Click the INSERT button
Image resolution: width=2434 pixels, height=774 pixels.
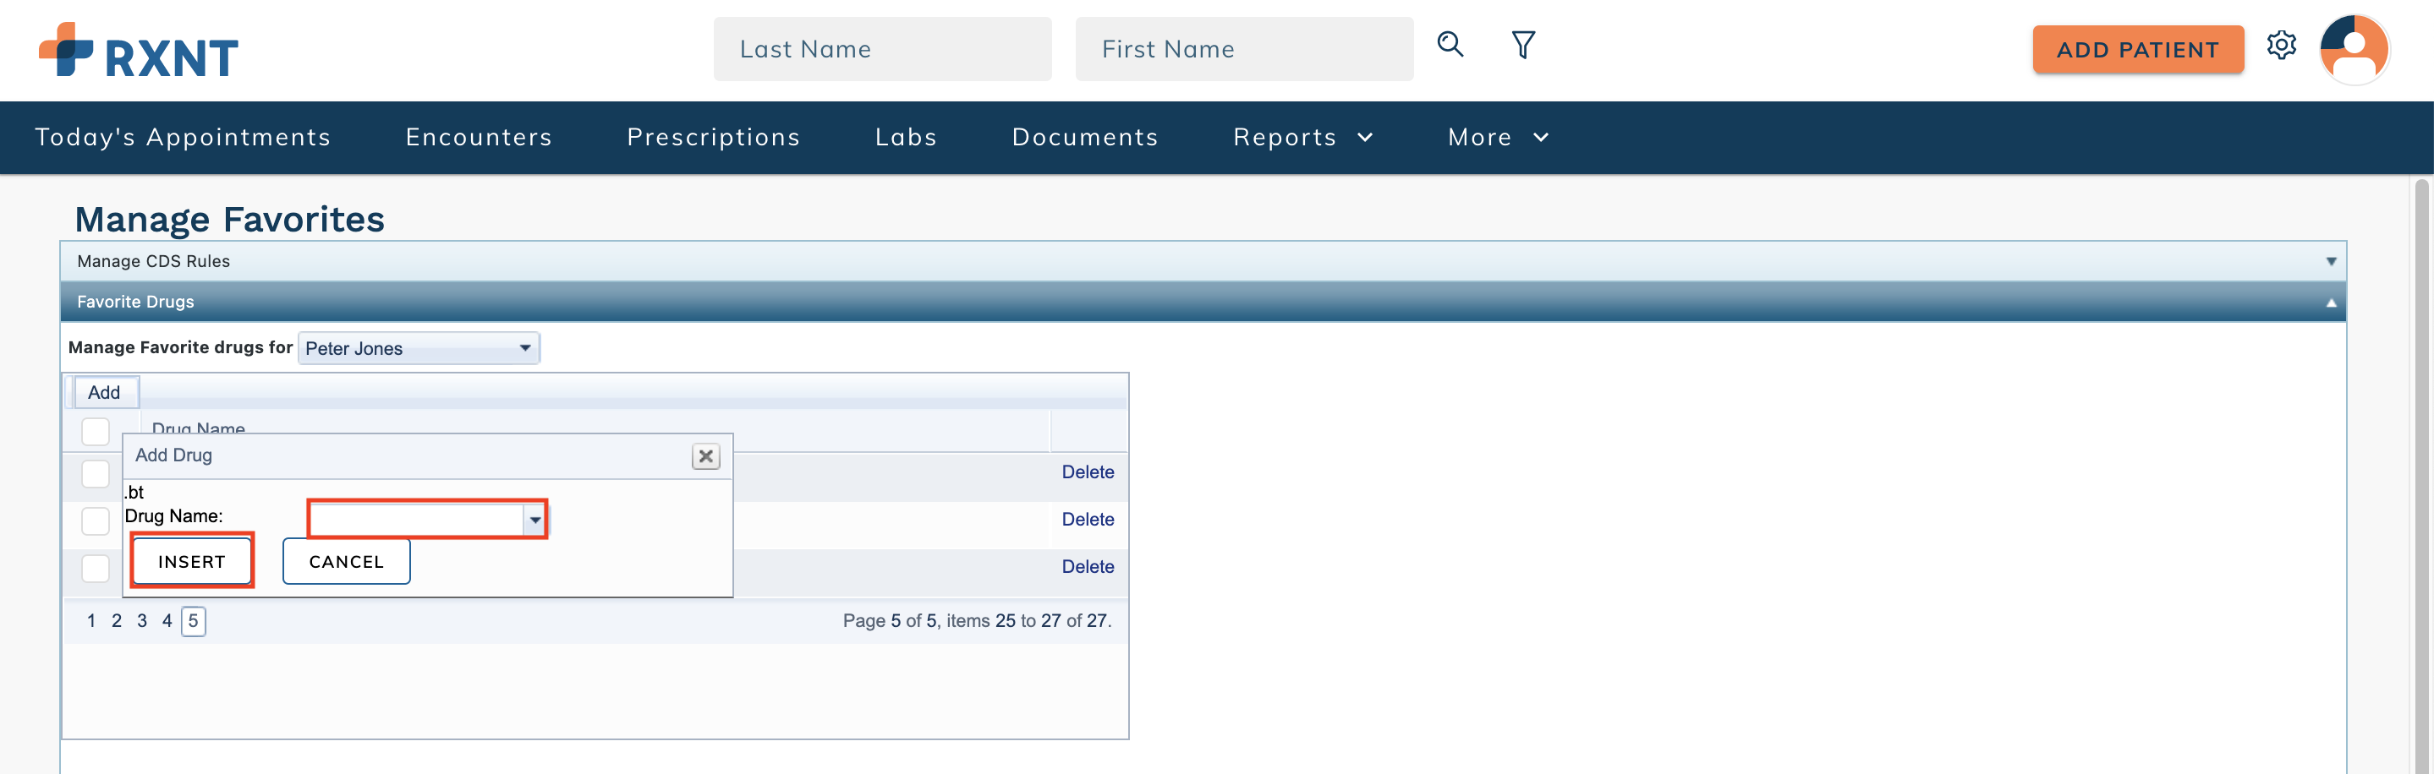192,562
